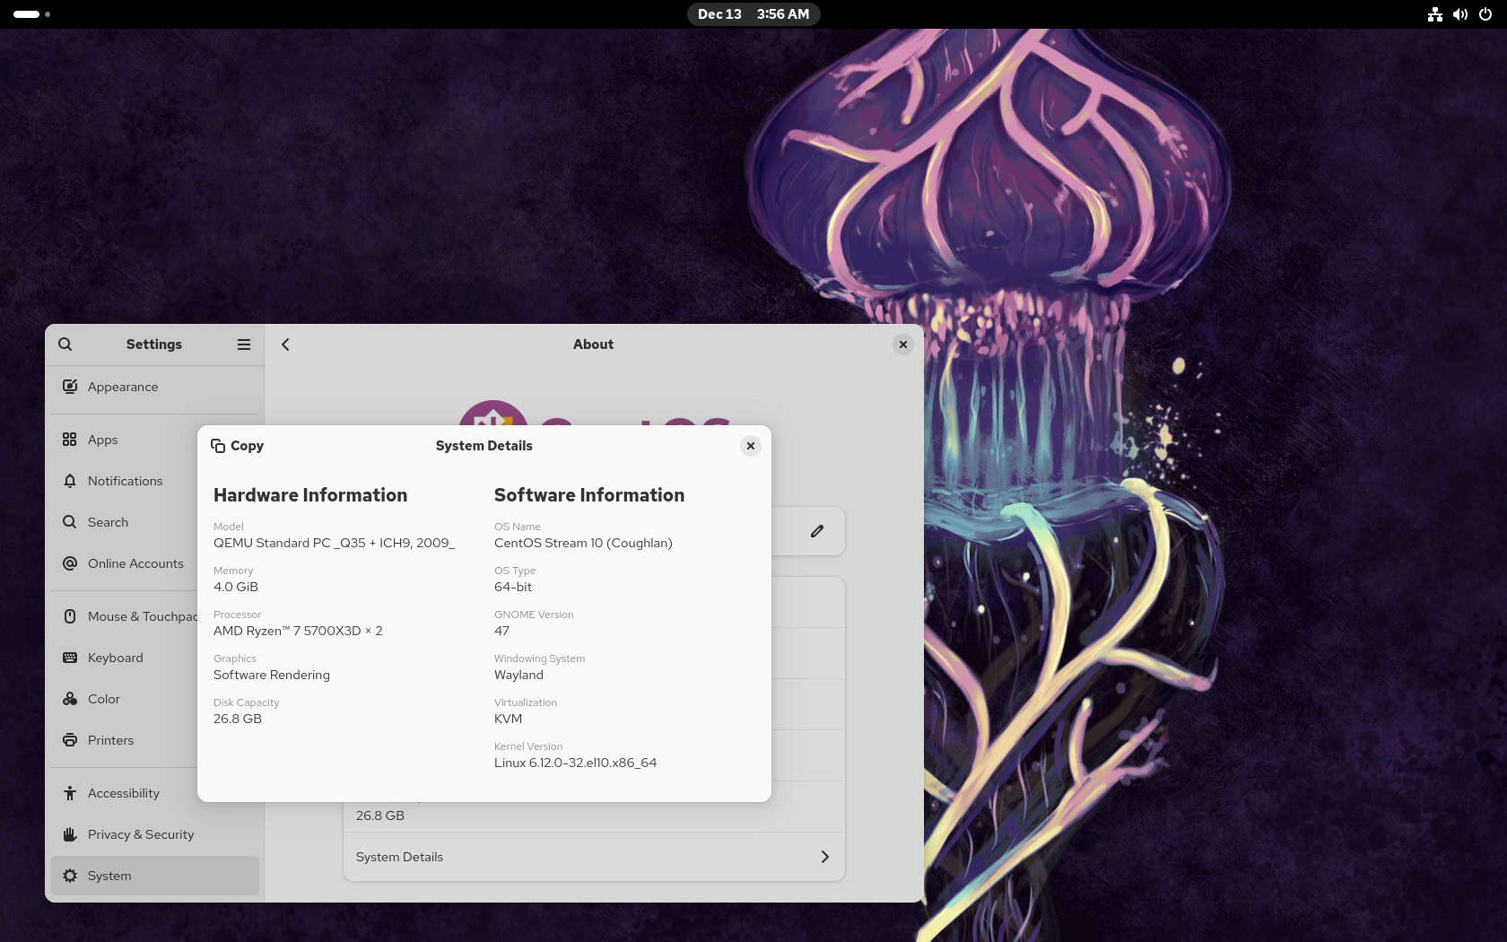Copy the system details information
This screenshot has height=942, width=1507.
[237, 446]
